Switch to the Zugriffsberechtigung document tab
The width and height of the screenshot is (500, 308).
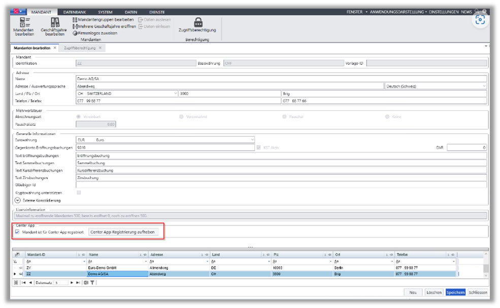coord(80,48)
